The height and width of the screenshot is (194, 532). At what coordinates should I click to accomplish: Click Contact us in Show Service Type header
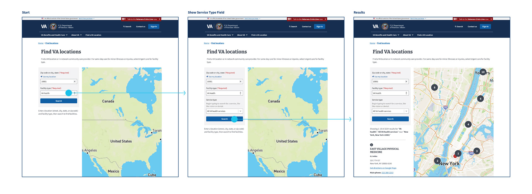306,27
